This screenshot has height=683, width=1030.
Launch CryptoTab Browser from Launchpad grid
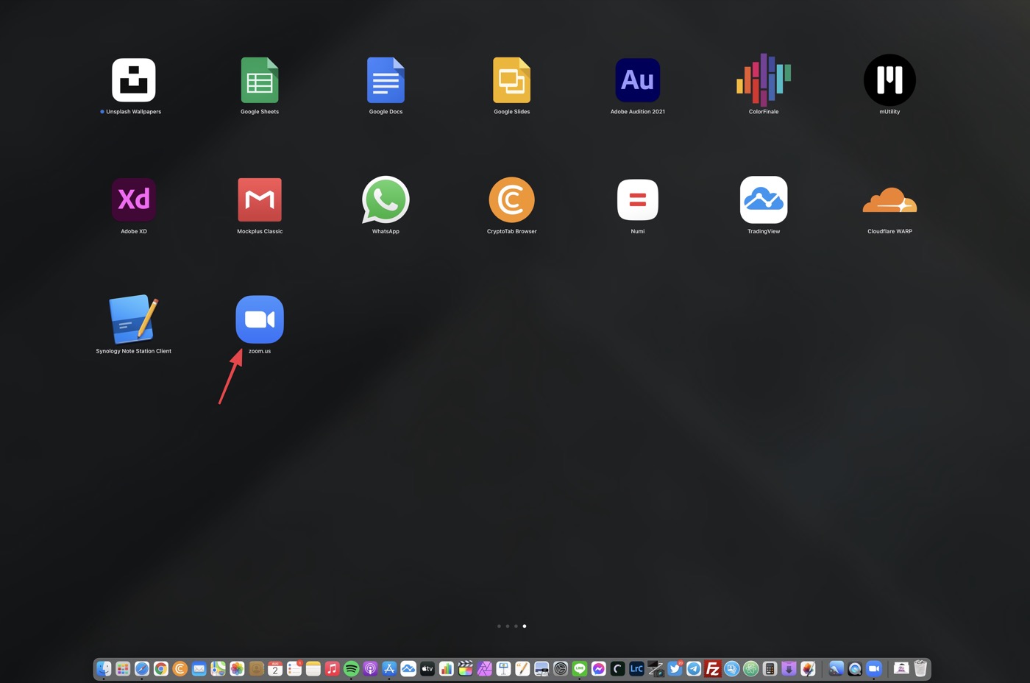click(x=511, y=199)
